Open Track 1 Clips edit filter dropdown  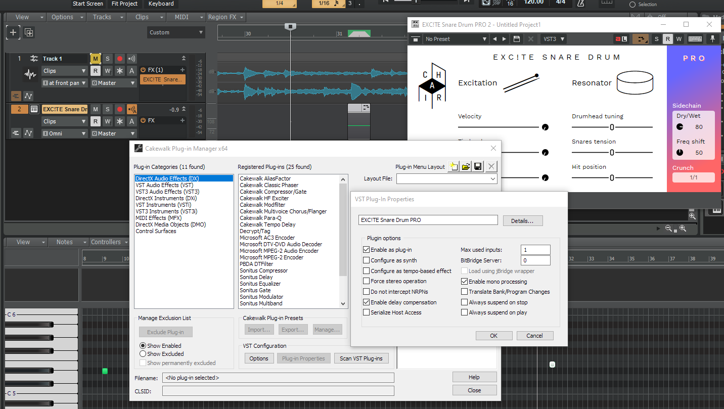64,71
